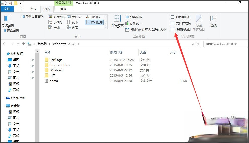Sort by Date modified (修改日期) header
249x143 pixels.
(116, 52)
